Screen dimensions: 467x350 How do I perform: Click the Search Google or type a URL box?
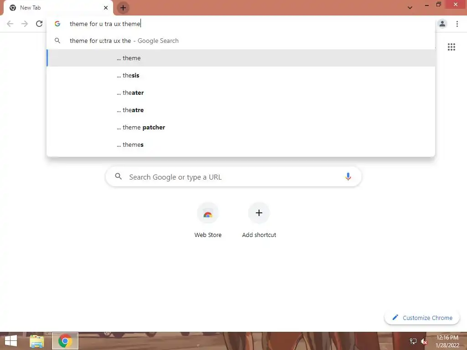click(x=233, y=177)
